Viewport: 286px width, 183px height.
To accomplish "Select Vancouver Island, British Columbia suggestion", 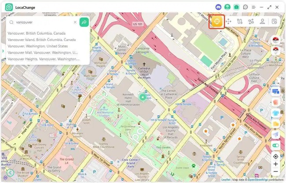I will click(42, 40).
